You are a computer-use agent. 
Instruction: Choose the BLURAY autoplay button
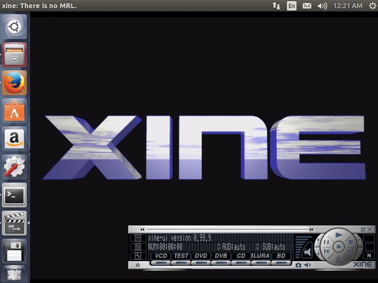(x=261, y=255)
